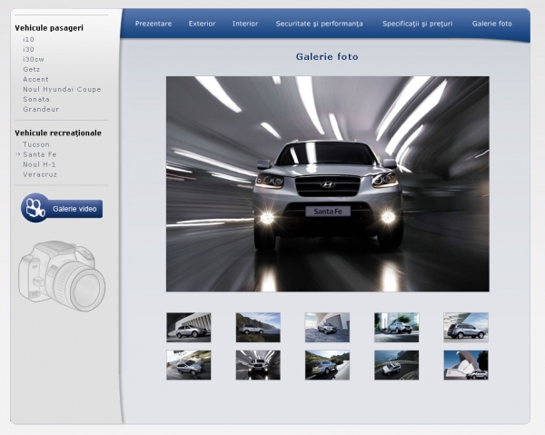Open thumbnail of SUV on winding road
Viewport: 545px width, 435px height.
327,365
